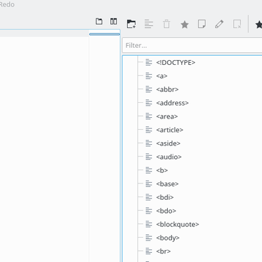Click the gray star favorite icon
Screen dimensions: 262x262
185,24
